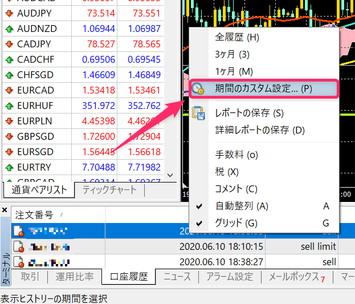
Task: Select the EURPLN symbol name
Action: click(x=34, y=121)
